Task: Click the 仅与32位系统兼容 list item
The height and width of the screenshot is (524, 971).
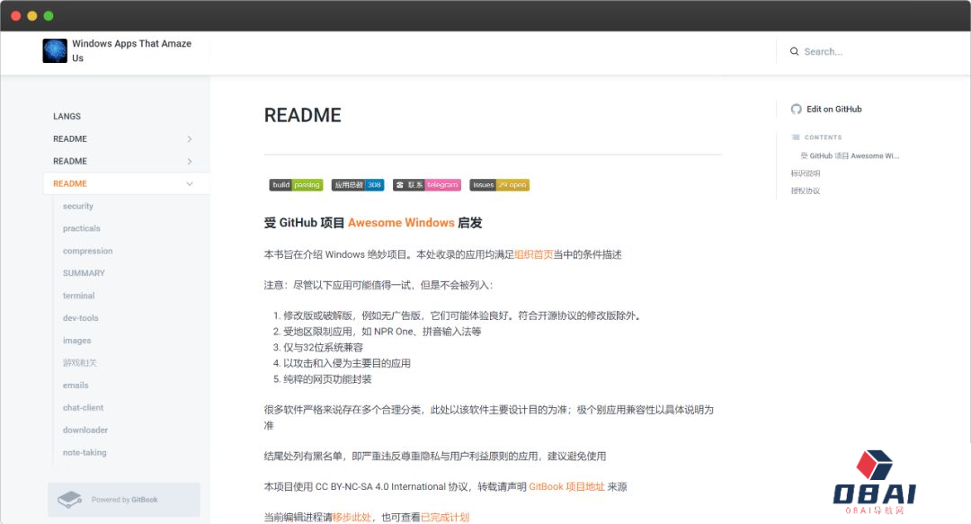Action: click(324, 348)
